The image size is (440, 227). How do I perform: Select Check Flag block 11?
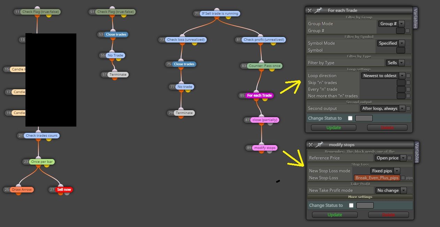point(40,12)
